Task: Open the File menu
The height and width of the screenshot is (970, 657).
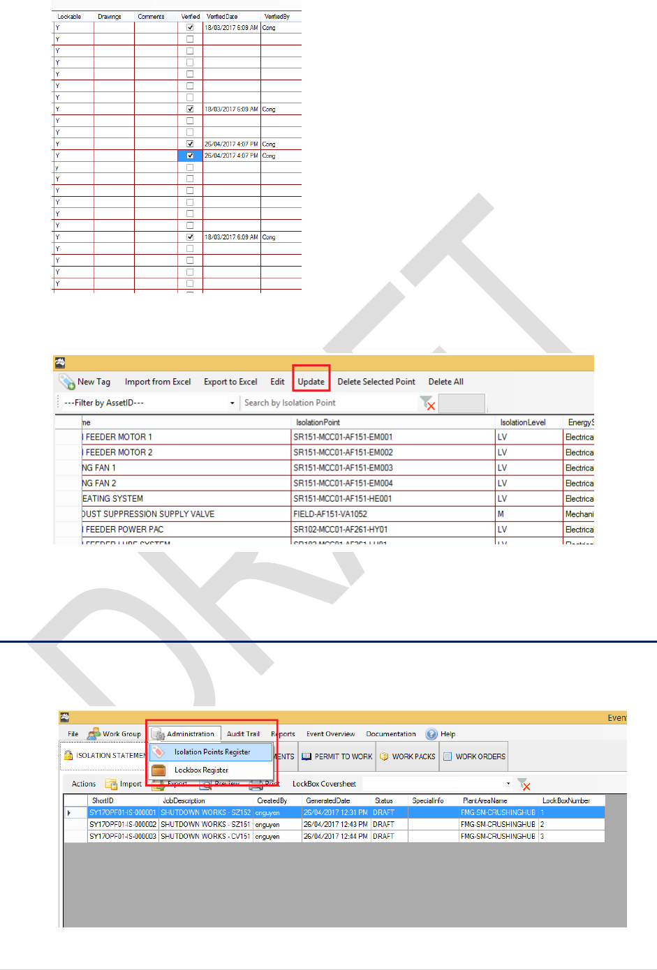Action: (73, 733)
